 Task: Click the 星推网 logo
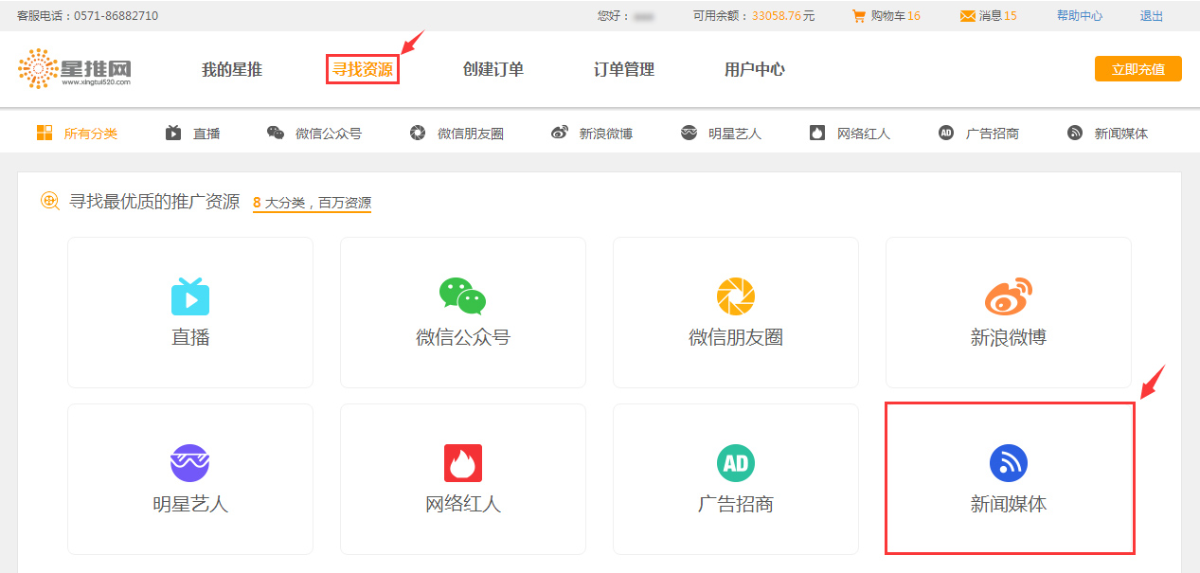[75, 69]
